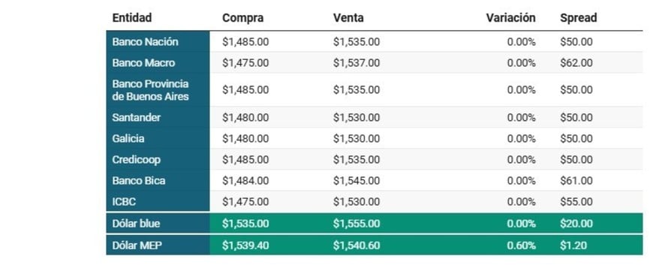
Task: Click Banco Macro spread value $62.00
Action: click(x=576, y=63)
